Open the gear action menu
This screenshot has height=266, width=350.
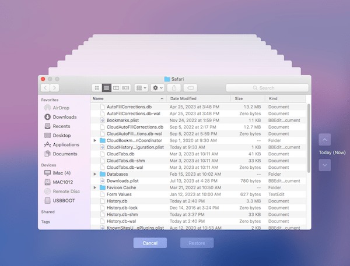point(157,88)
